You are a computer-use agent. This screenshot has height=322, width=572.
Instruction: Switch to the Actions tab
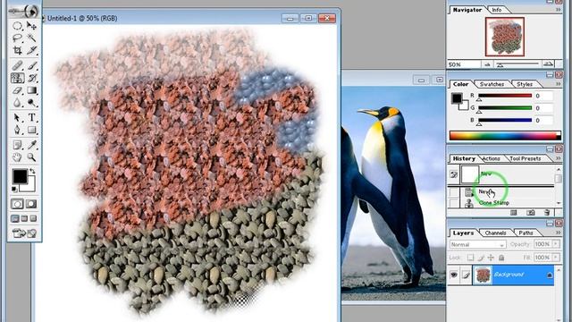pyautogui.click(x=492, y=158)
